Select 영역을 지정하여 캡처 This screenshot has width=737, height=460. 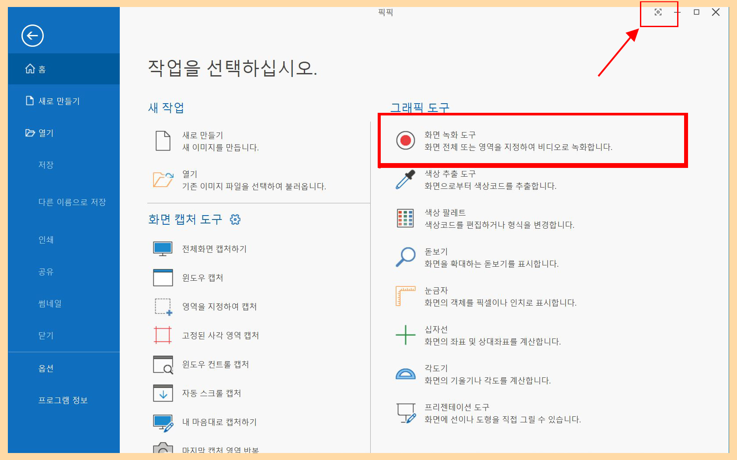click(x=219, y=307)
